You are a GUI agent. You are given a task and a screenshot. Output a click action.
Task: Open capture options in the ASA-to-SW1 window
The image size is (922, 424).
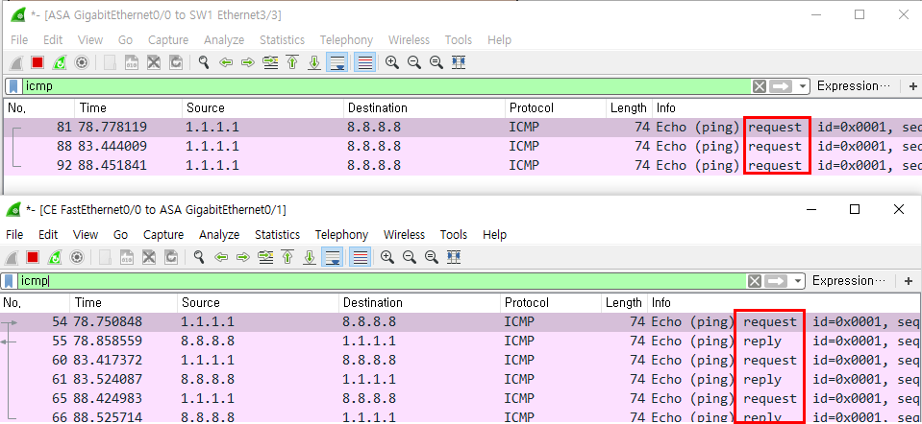point(81,62)
